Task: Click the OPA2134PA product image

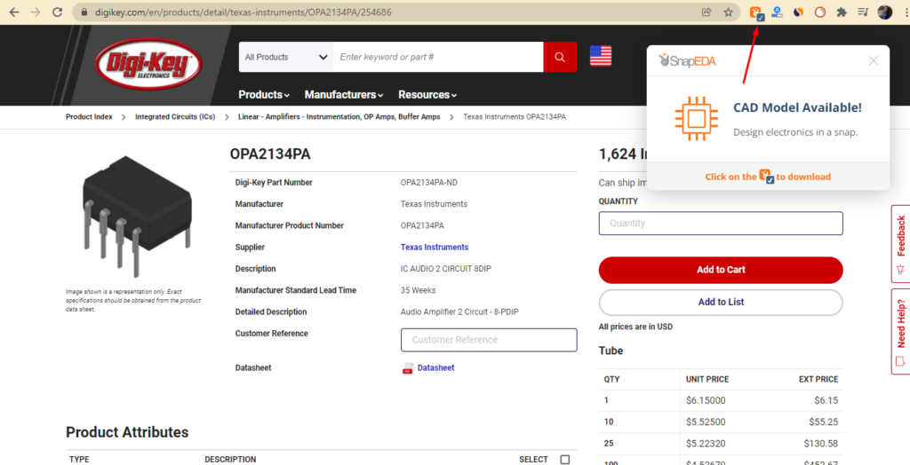Action: click(138, 216)
